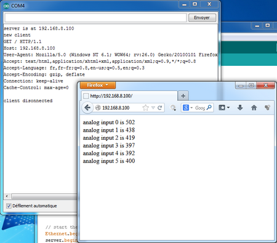Open the bookmarks menu button
This screenshot has width=277, height=243.
click(x=224, y=108)
